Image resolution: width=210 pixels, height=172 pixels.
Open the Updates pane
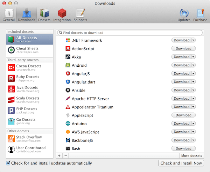coord(184,15)
